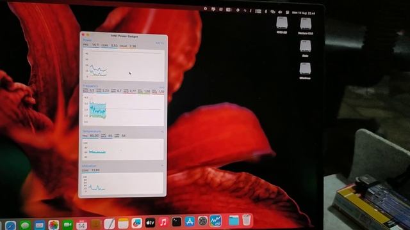Click the Temperature graph area
410x230 pixels.
pyautogui.click(x=123, y=149)
